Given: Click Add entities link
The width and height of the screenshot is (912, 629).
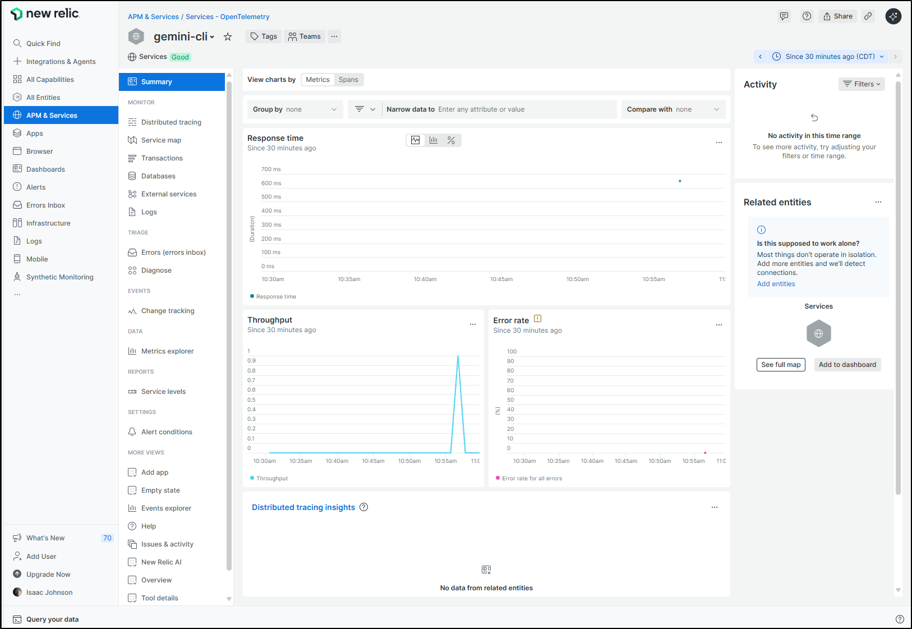Looking at the screenshot, I should [776, 284].
